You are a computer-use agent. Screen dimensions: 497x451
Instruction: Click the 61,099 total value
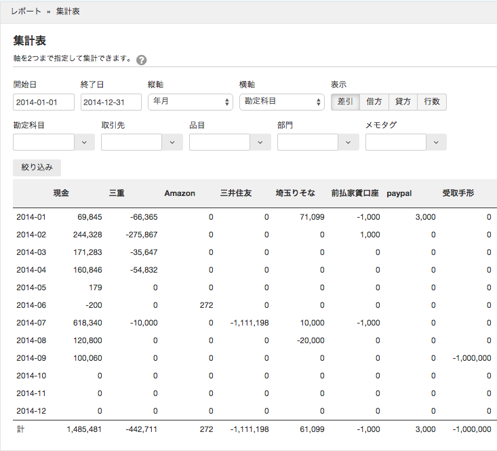tap(312, 429)
